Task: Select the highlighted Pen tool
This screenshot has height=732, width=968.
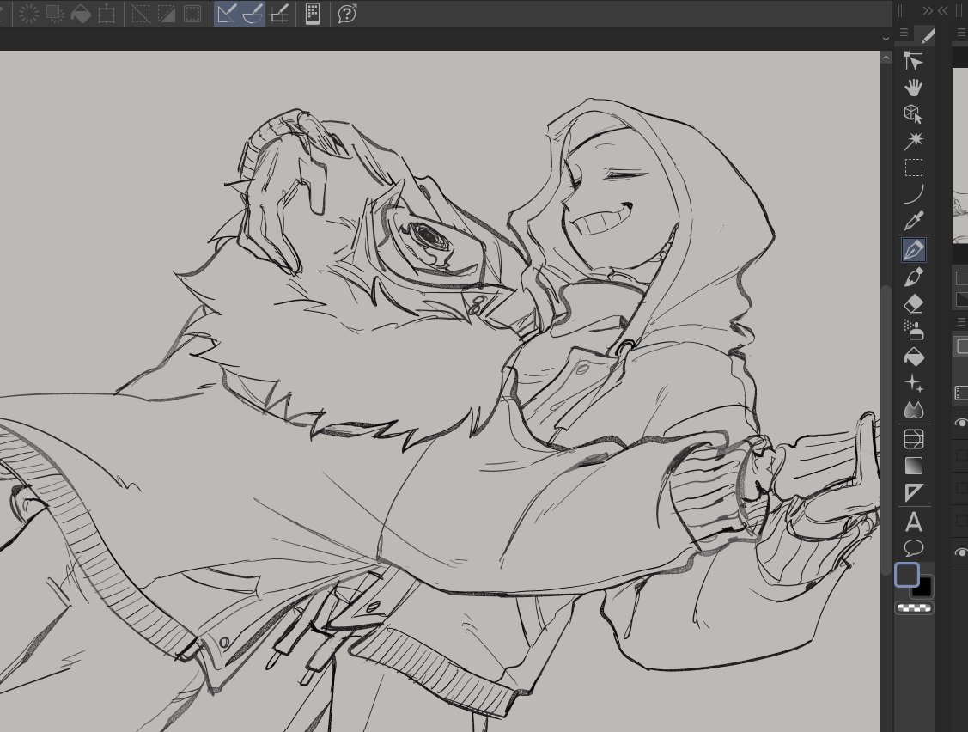Action: pos(913,249)
